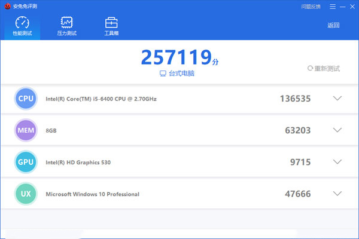Click 重新测试 to rerun the benchmark
The height and width of the screenshot is (239, 359).
(324, 68)
